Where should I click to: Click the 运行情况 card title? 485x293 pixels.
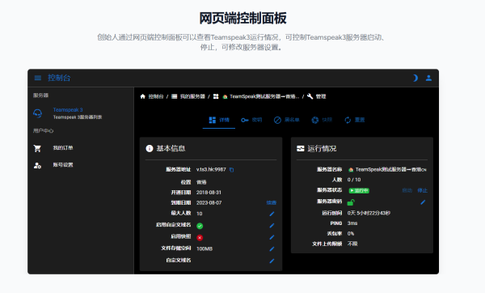point(322,149)
